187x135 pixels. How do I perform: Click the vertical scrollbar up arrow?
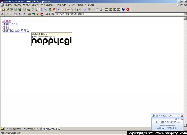point(185,18)
